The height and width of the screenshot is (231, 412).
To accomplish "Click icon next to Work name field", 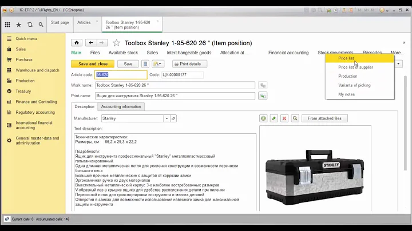I will [263, 85].
